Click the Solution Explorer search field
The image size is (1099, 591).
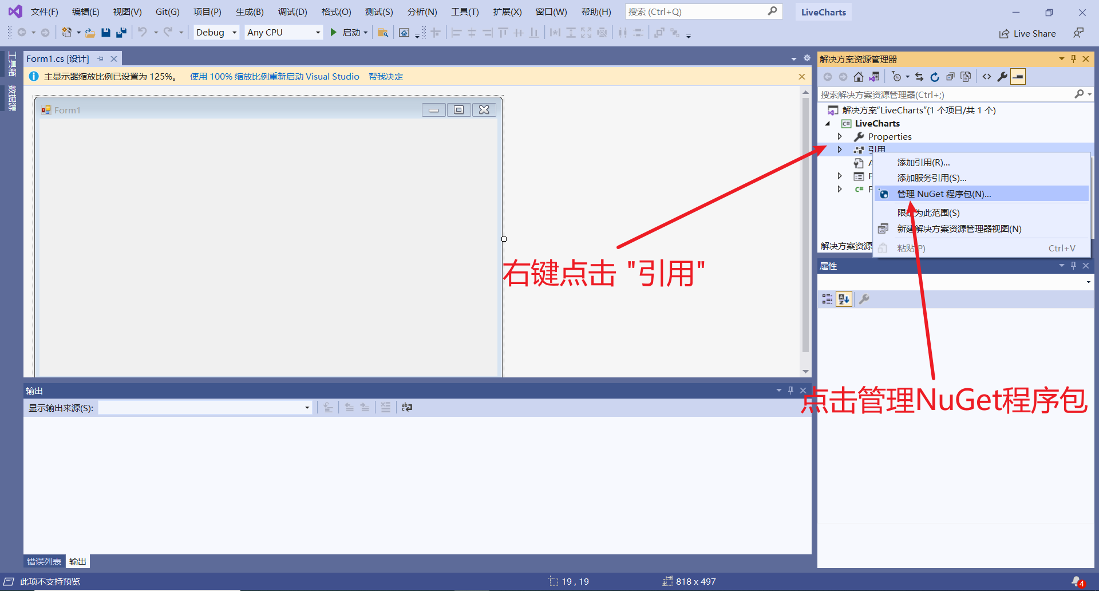pos(955,94)
